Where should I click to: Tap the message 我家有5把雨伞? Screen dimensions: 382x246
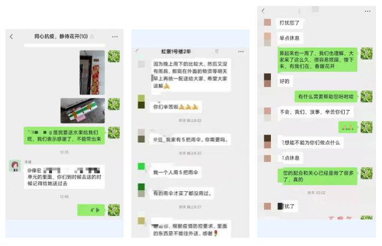click(x=190, y=139)
